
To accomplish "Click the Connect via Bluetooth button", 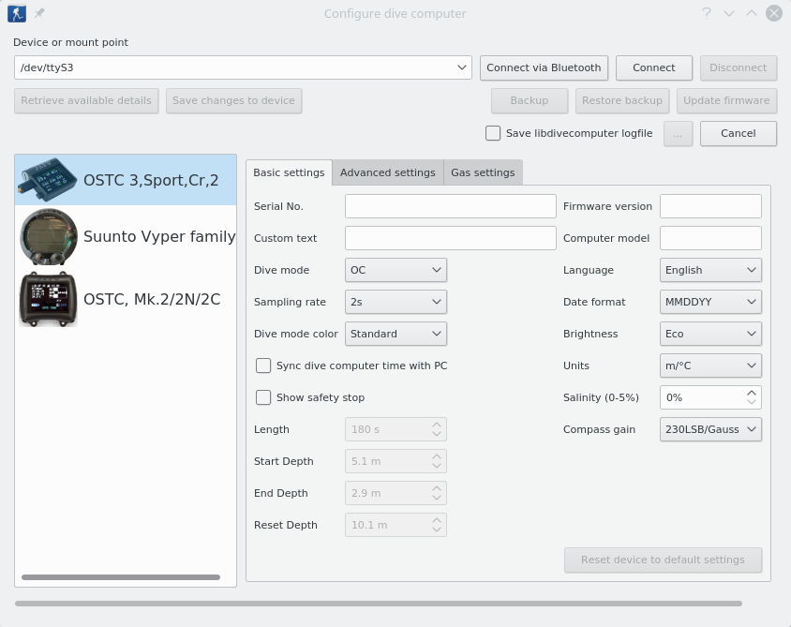I will click(x=544, y=67).
